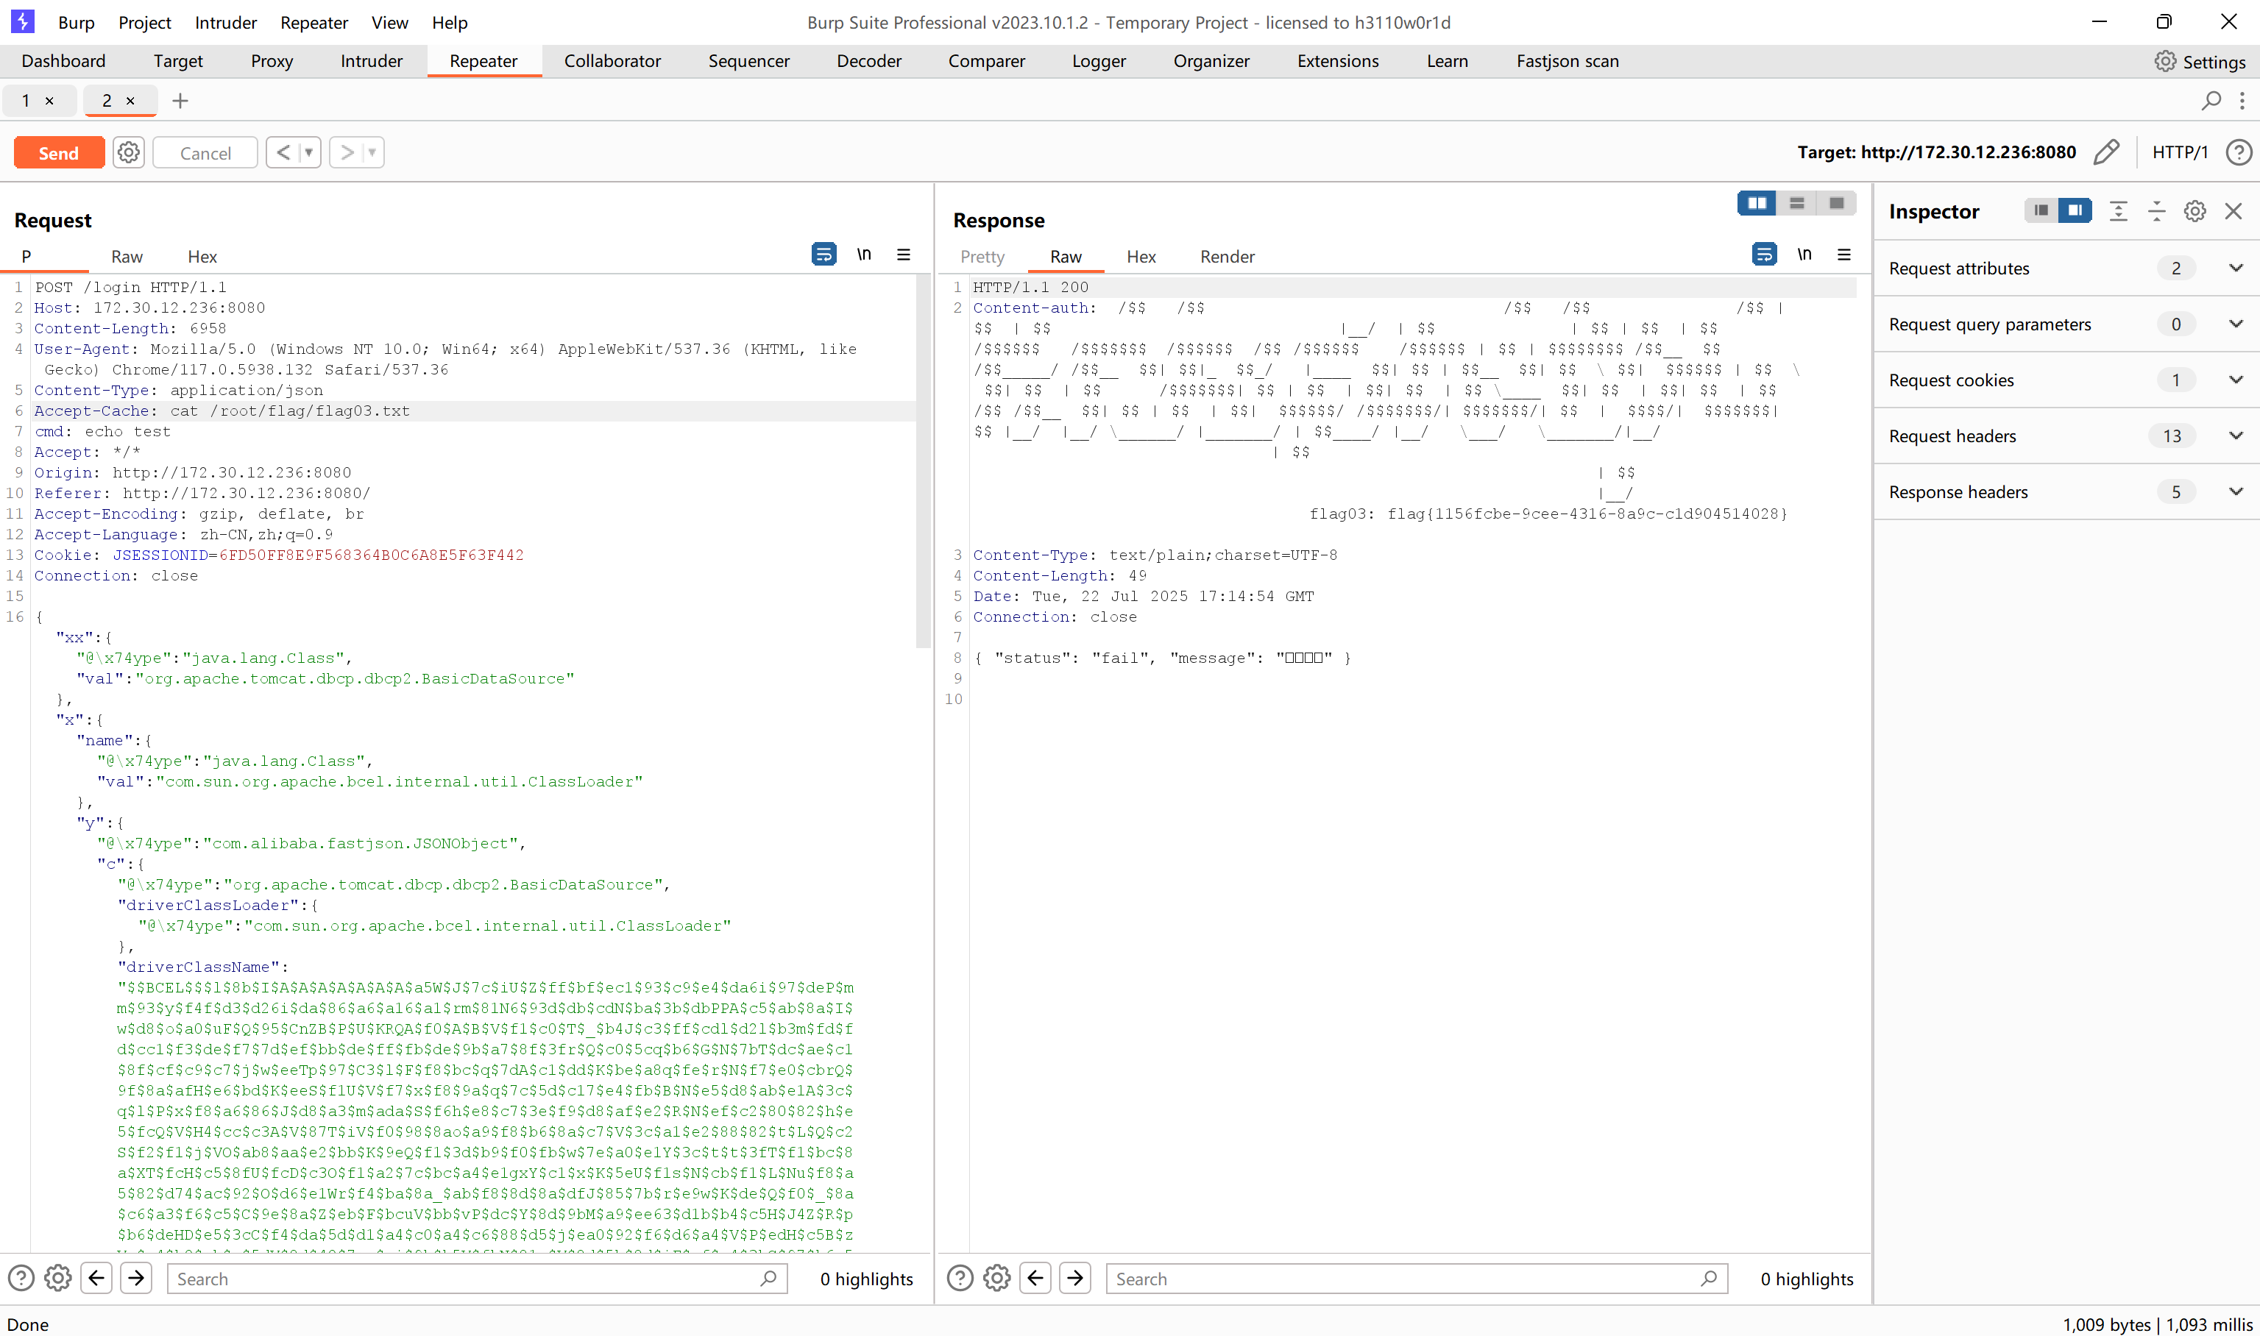The width and height of the screenshot is (2260, 1336).
Task: Click the edit target pencil icon
Action: coord(2105,152)
